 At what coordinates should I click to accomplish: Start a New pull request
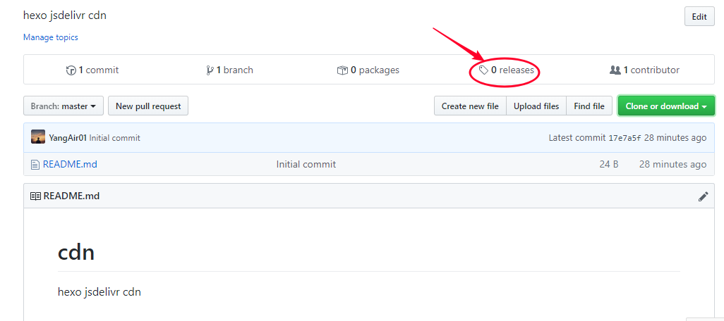tap(148, 106)
